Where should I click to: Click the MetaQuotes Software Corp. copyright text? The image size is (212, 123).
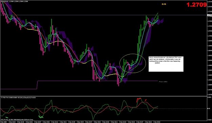(x=17, y=120)
